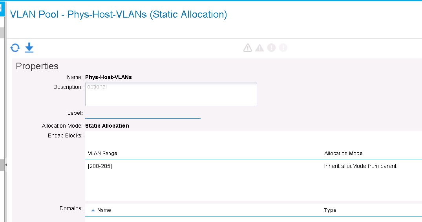Click the solid gray triangle fault icon
This screenshot has width=422, height=222.
coord(259,48)
